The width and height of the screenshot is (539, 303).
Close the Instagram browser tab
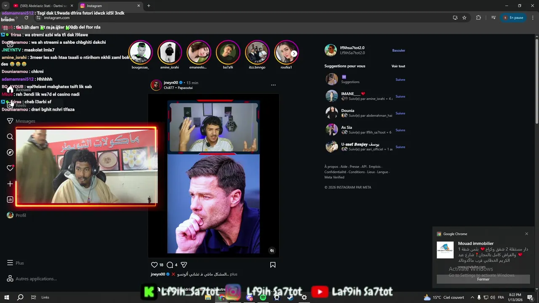[x=139, y=6]
